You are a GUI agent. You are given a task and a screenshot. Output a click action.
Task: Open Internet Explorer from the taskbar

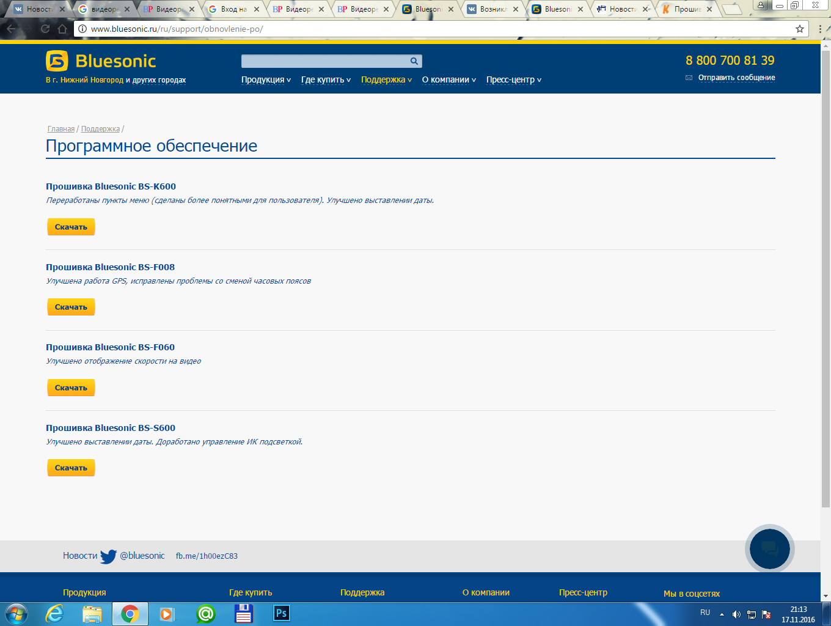(x=55, y=613)
